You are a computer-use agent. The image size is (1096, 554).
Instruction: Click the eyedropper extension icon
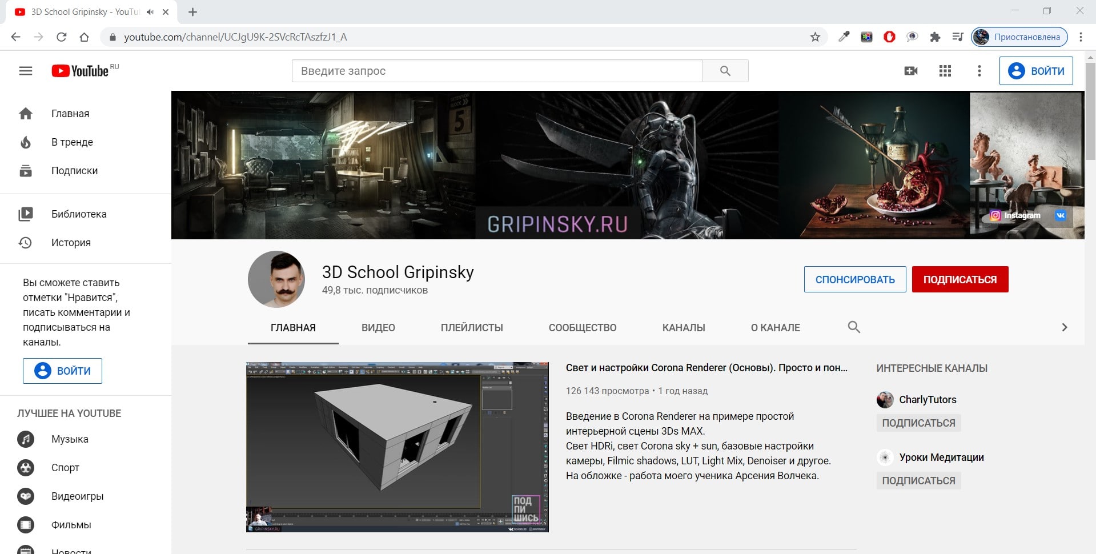tap(844, 37)
